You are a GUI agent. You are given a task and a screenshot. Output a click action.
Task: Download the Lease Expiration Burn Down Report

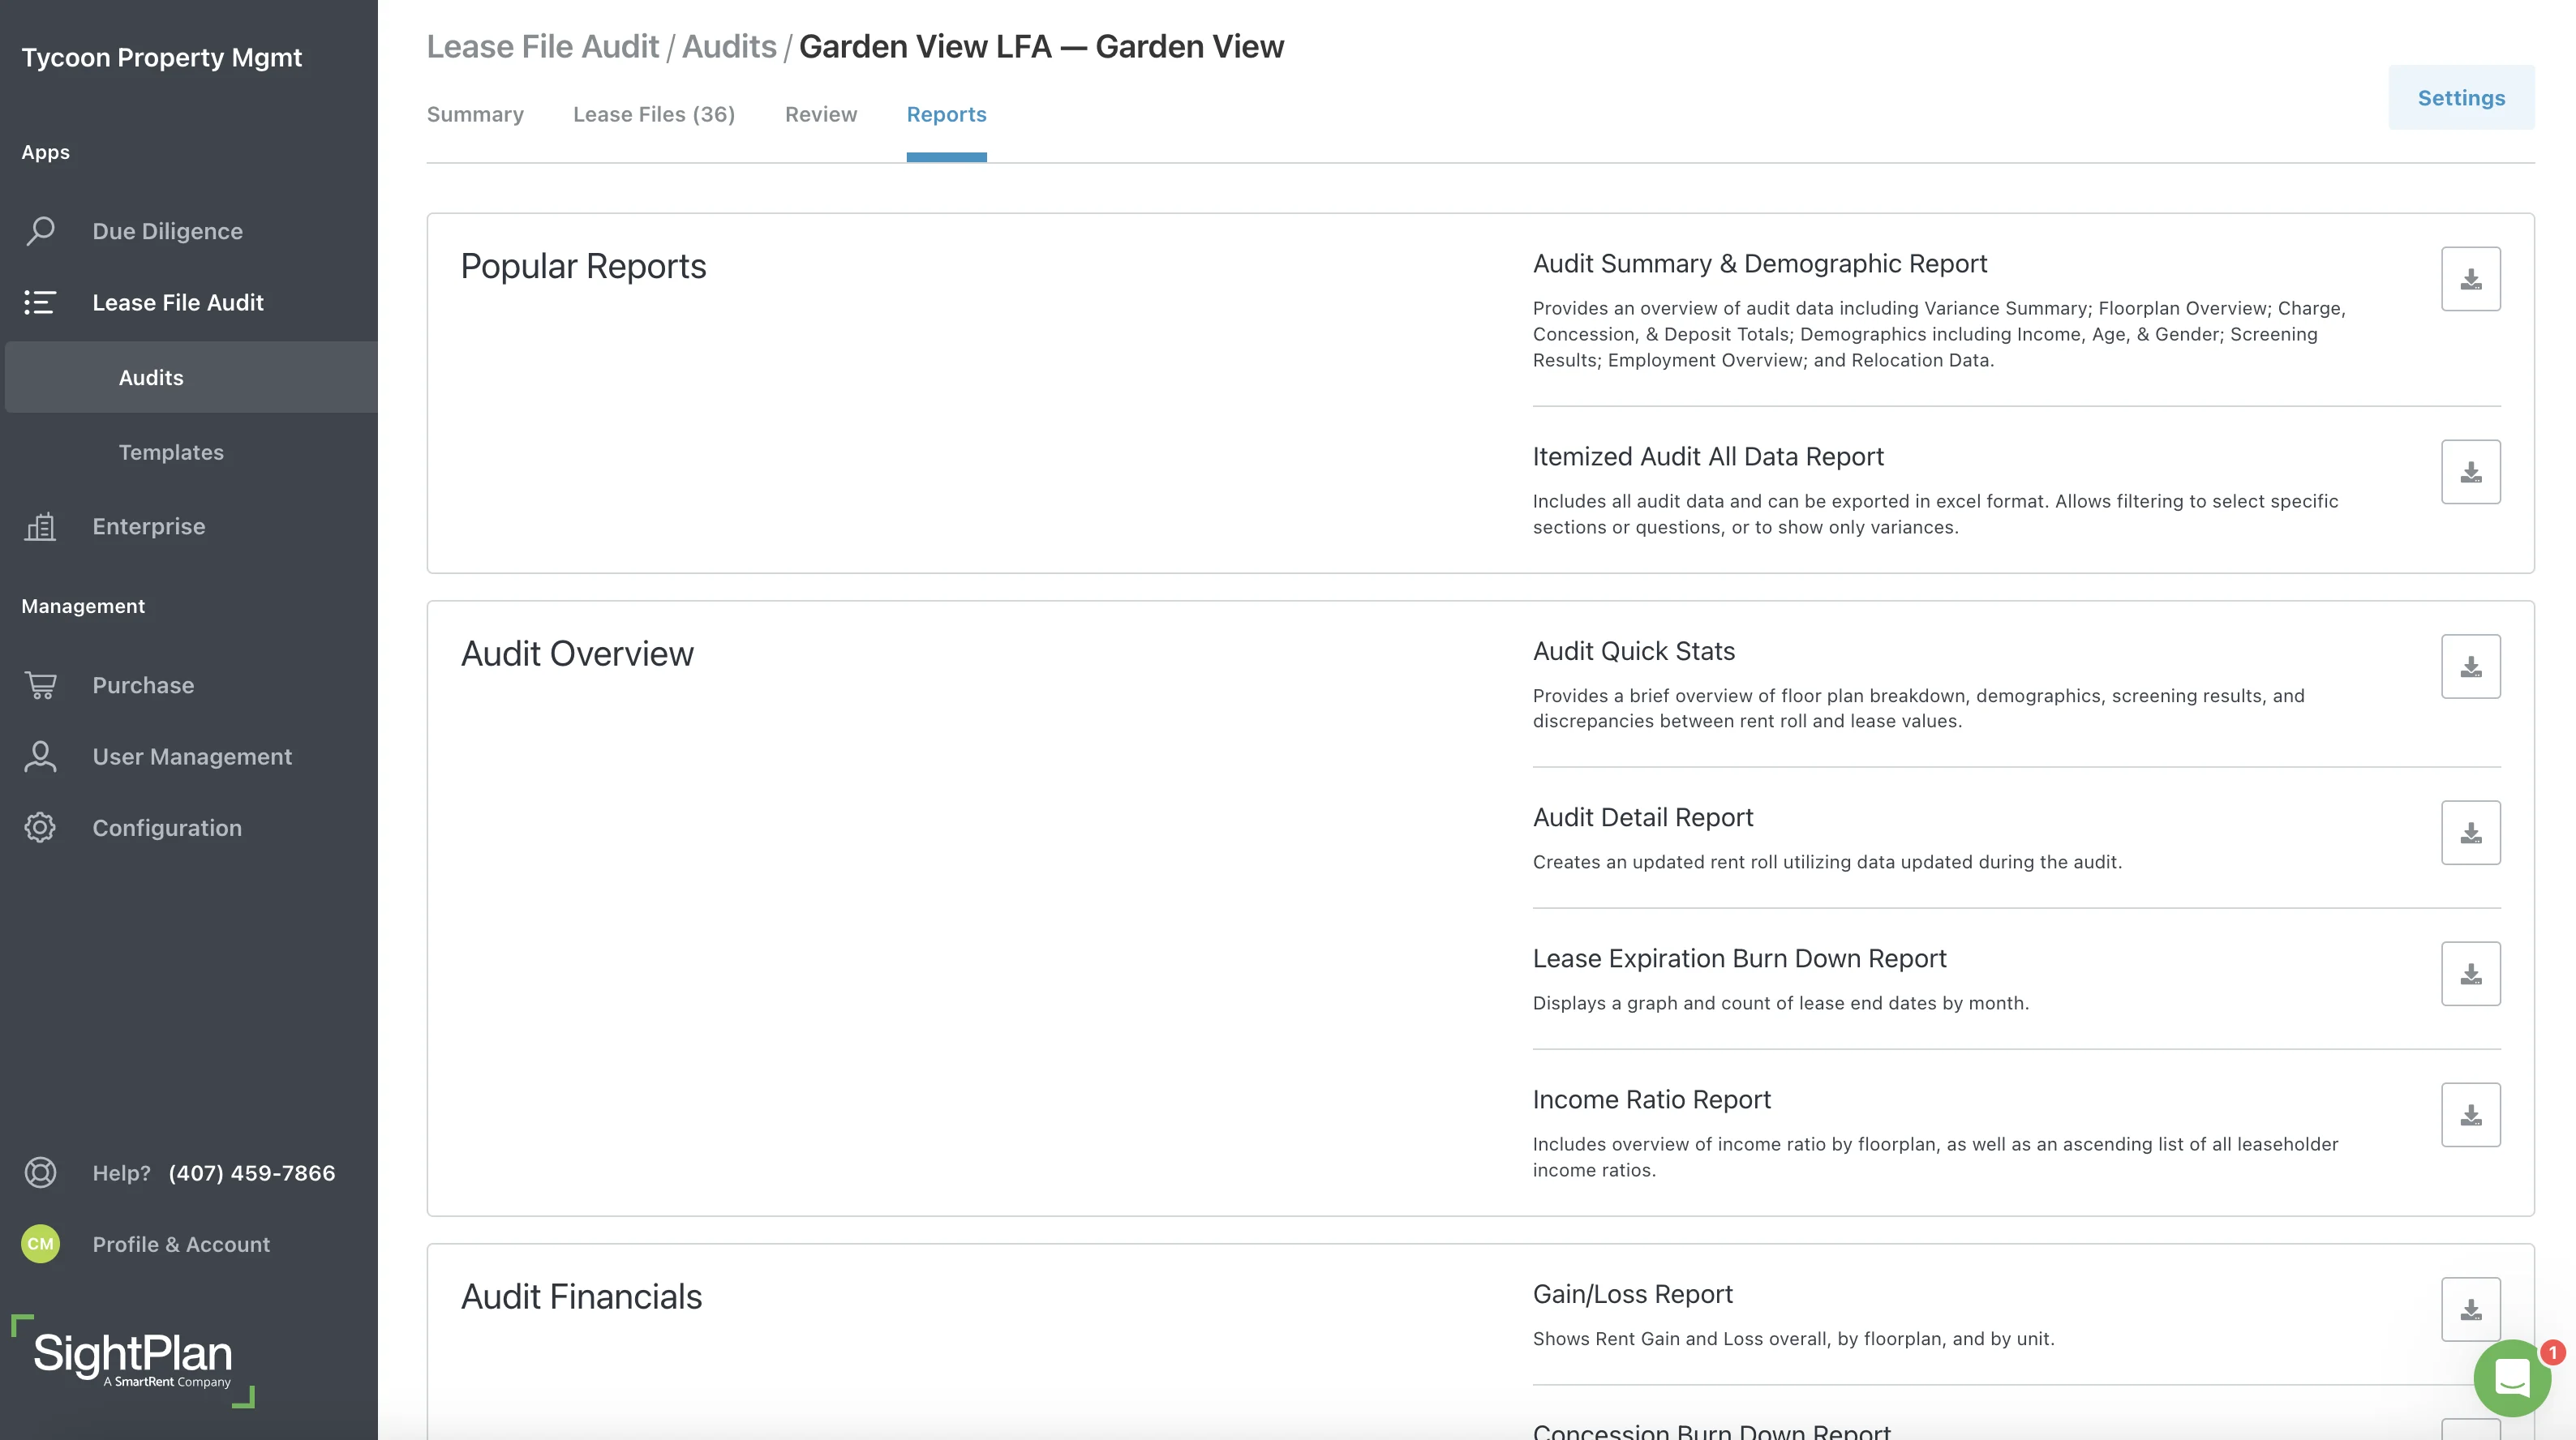click(x=2470, y=974)
